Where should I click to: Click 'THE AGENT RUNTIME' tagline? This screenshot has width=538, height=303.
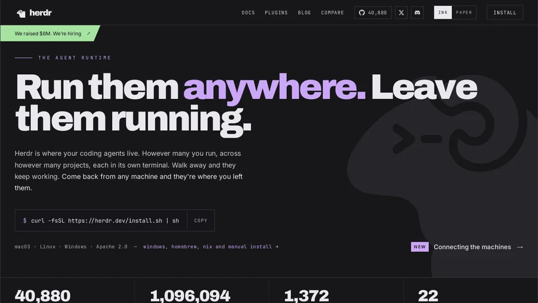[75, 57]
